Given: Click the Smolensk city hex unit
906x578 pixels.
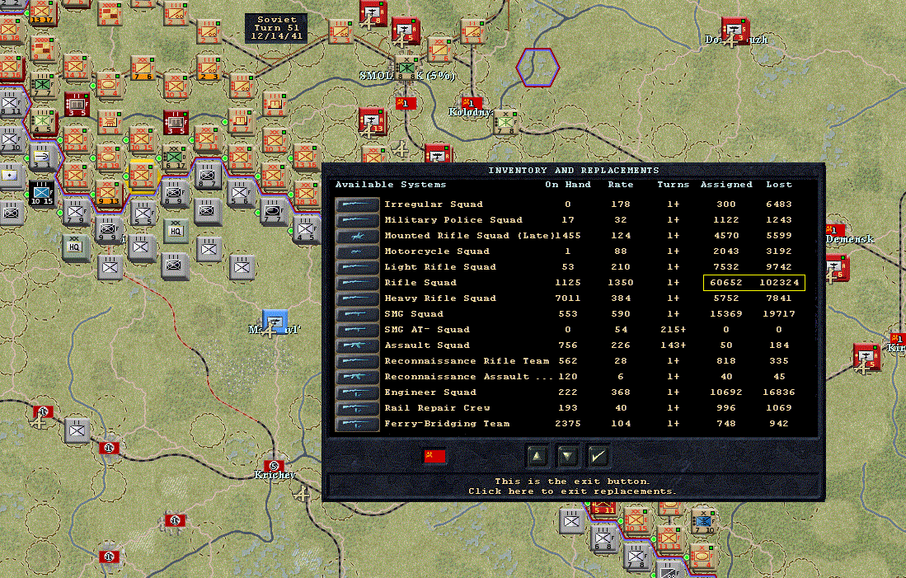Looking at the screenshot, I should pos(406,67).
